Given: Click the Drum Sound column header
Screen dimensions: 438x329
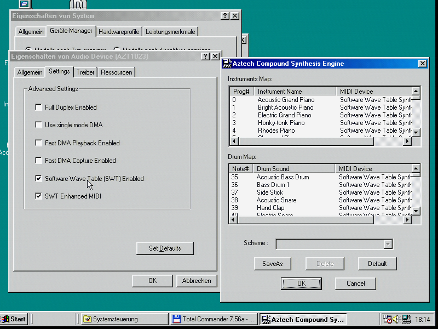Looking at the screenshot, I should 294,169.
